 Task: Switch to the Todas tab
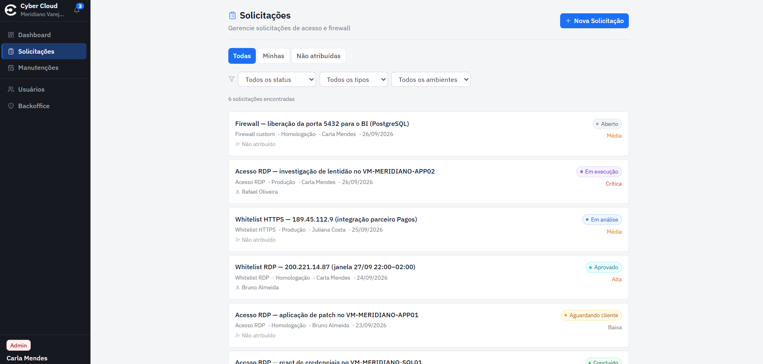(242, 56)
